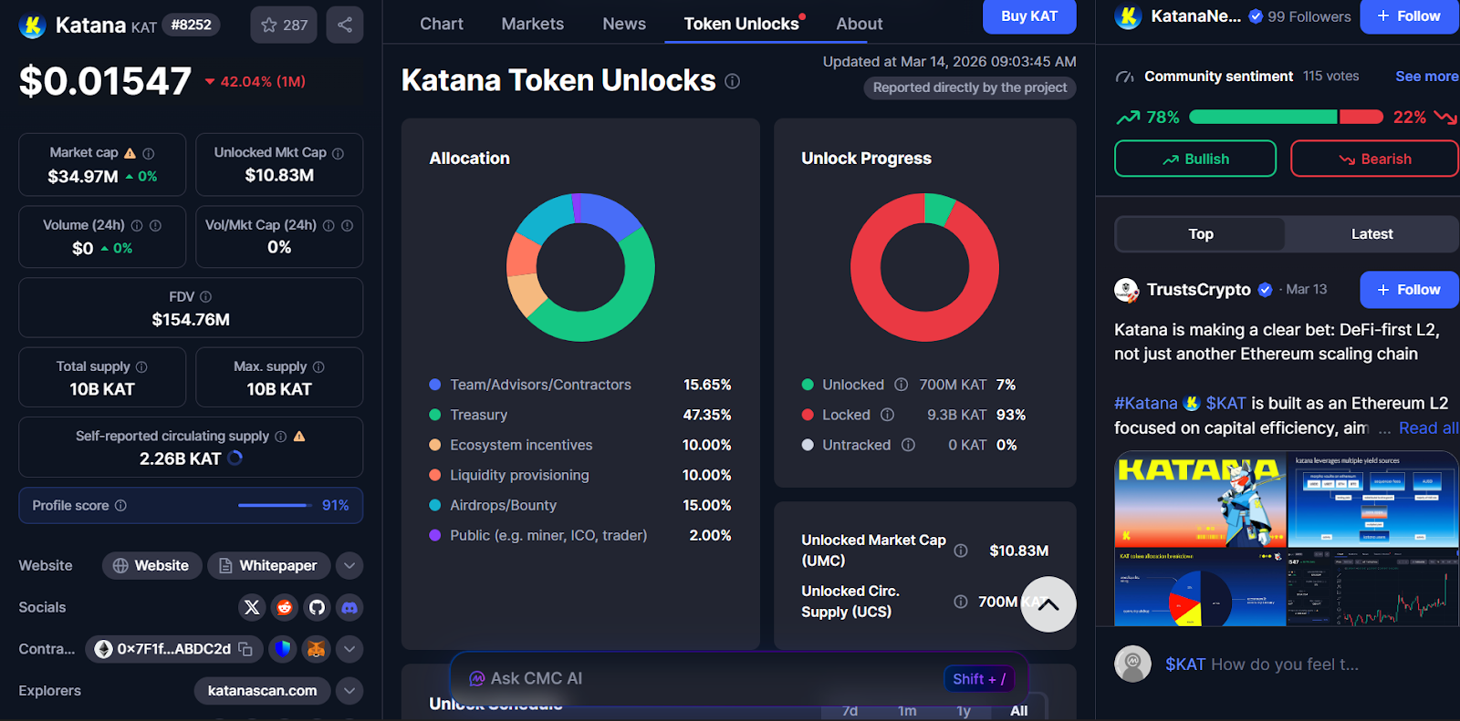The width and height of the screenshot is (1460, 721).
Task: Expand the Website options chevron
Action: [349, 565]
